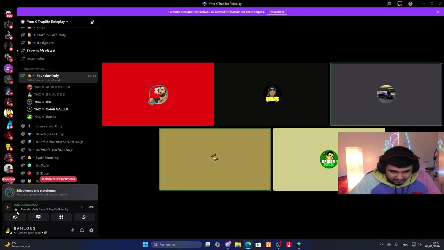Image resolution: width=444 pixels, height=250 pixels.
Task: Dismiss the streamer mode banner
Action: tap(438, 12)
